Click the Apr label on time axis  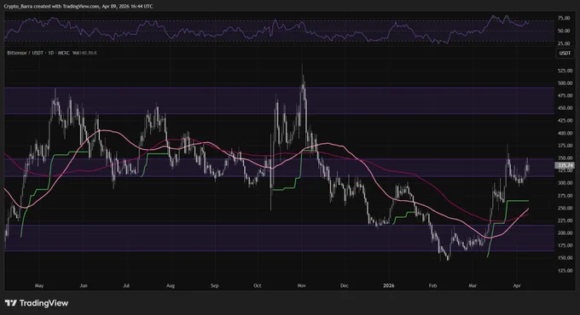click(517, 286)
